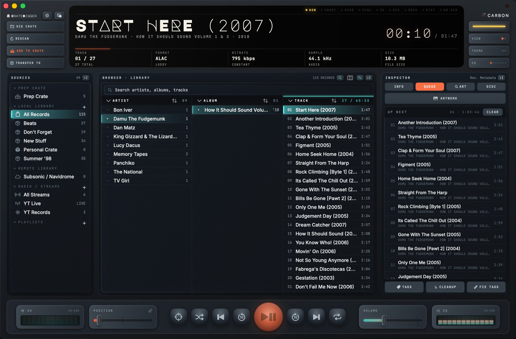This screenshot has width=516, height=339.
Task: Collapse the Inspector panel arrow icon
Action: (x=501, y=78)
